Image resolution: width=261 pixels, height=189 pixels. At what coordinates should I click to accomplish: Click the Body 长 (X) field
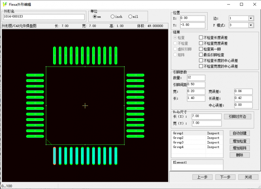tap(207, 116)
